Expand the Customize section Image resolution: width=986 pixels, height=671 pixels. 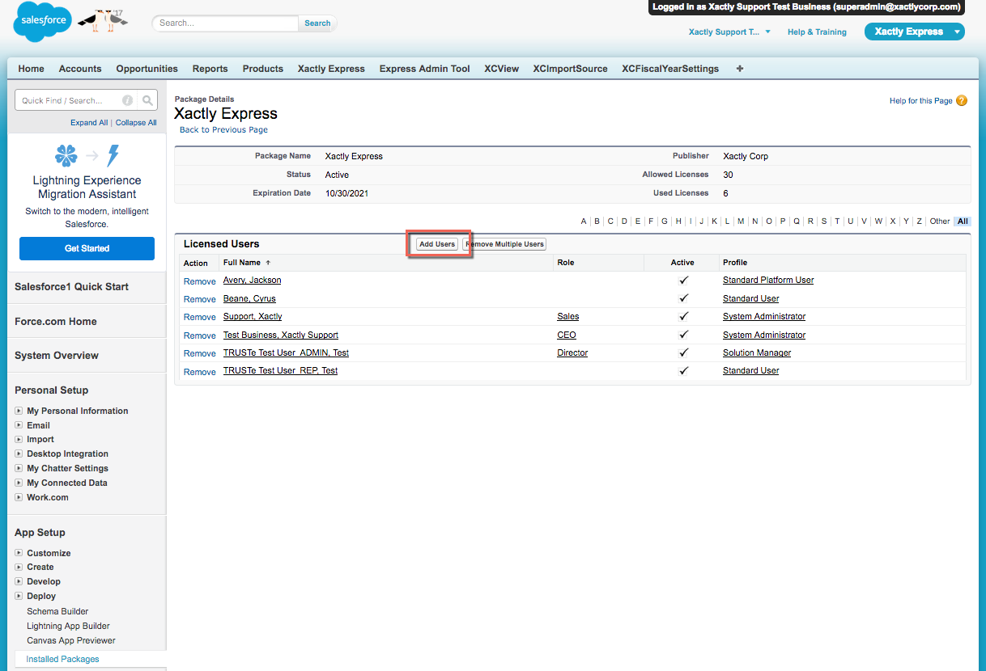point(19,553)
